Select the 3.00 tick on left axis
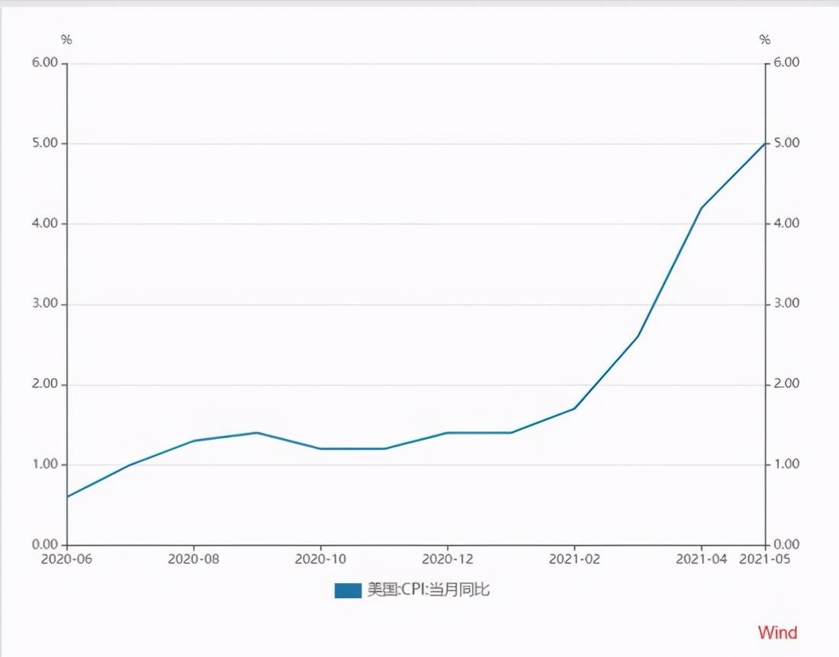Image resolution: width=839 pixels, height=657 pixels. coord(45,304)
